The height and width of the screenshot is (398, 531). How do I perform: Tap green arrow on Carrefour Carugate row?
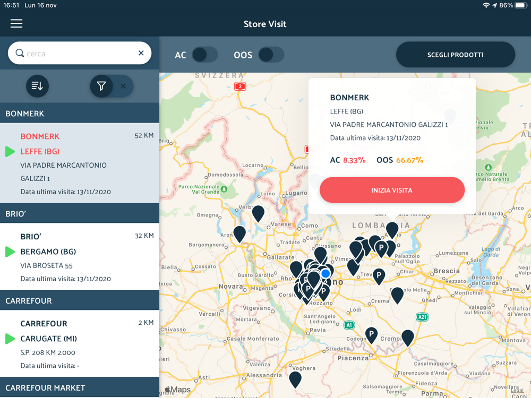point(10,339)
